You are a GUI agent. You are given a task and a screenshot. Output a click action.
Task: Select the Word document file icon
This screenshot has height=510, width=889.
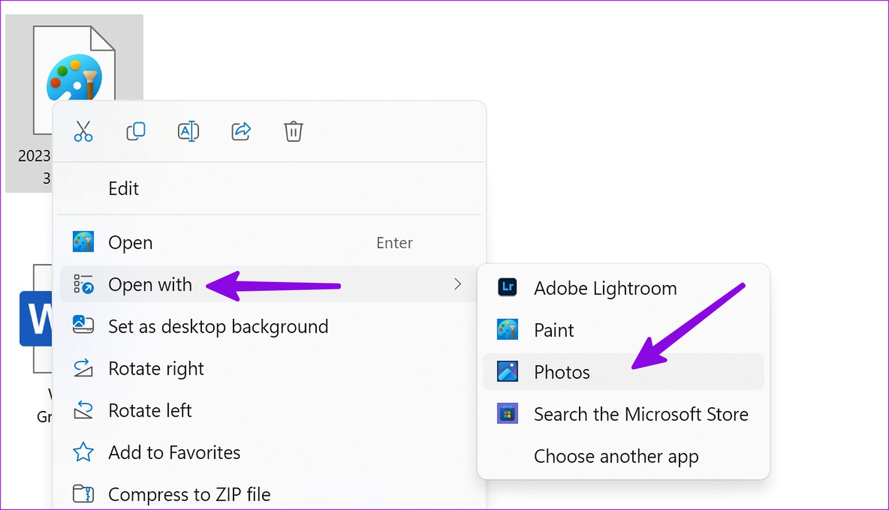(36, 318)
